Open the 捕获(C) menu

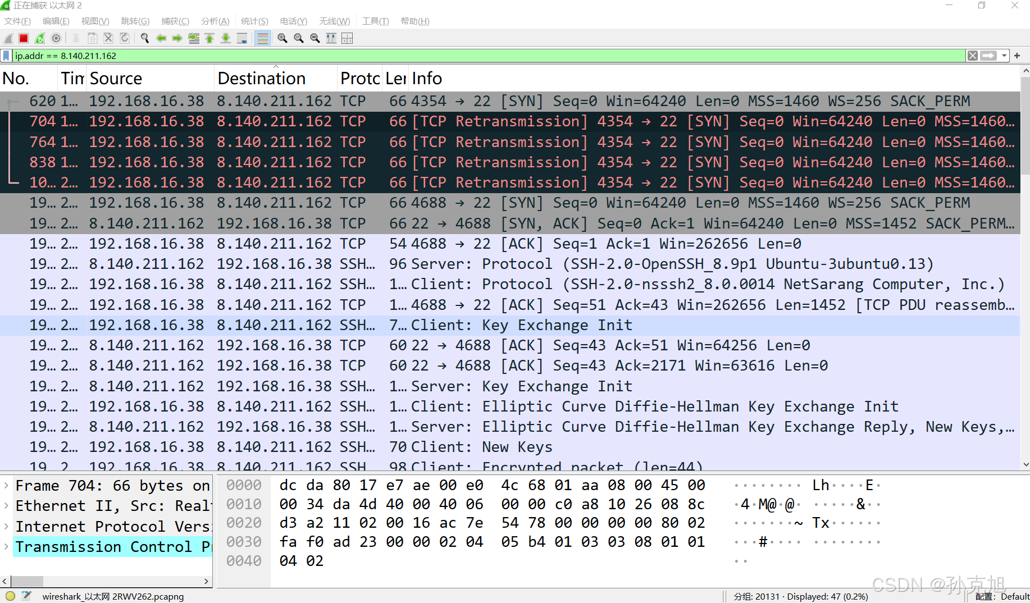pos(175,21)
